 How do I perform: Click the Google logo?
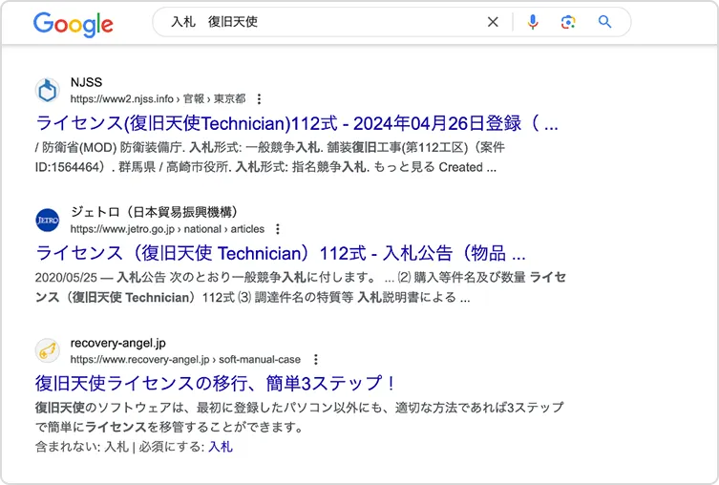click(x=73, y=24)
